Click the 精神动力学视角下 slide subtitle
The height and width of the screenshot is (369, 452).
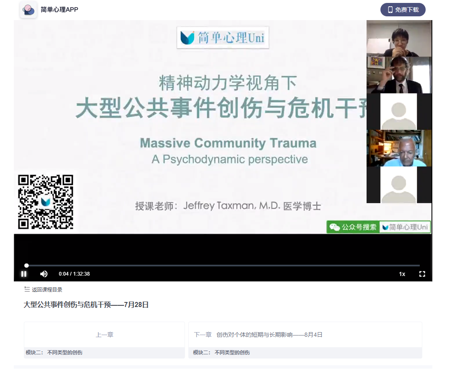tap(228, 83)
